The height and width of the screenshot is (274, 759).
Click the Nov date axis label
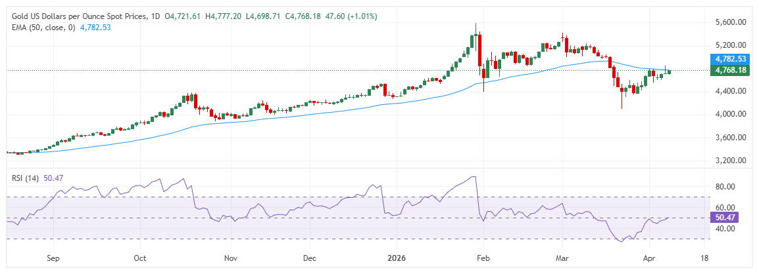click(232, 258)
